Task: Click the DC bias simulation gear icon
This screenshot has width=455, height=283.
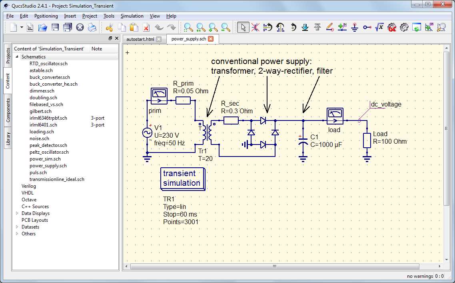Action: click(392, 28)
